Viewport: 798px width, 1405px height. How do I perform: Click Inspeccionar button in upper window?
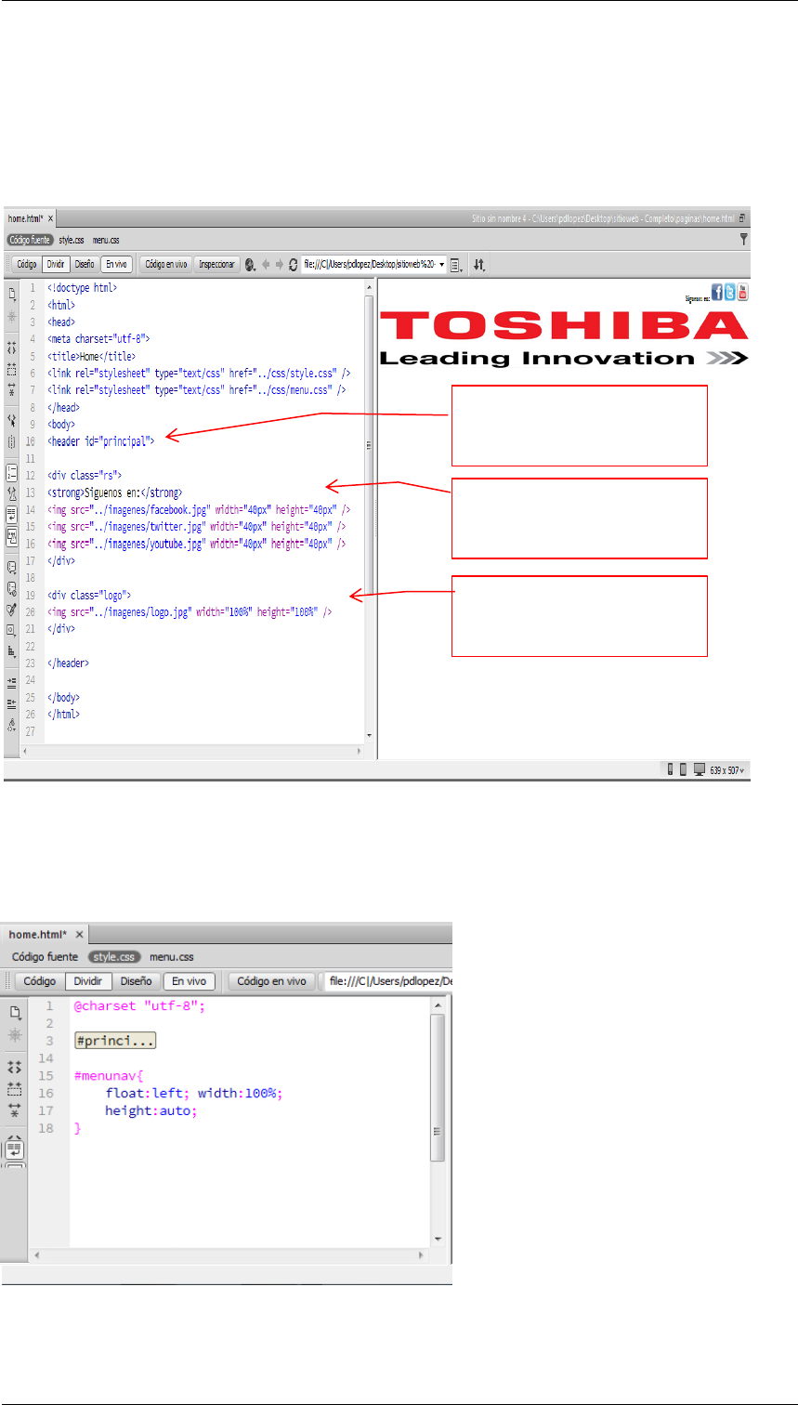[217, 264]
